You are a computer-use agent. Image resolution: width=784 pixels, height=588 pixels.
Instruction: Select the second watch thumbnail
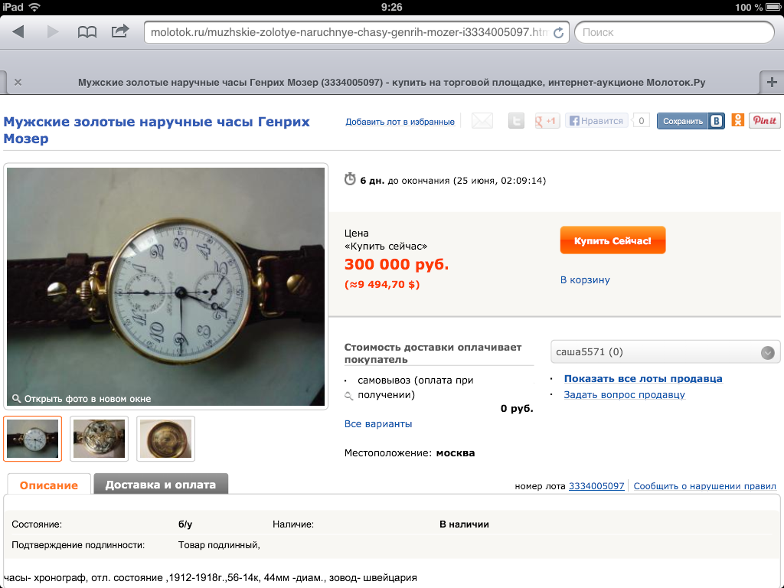[x=99, y=439]
